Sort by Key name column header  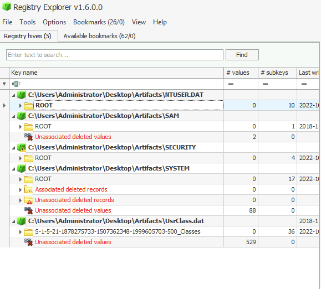[x=116, y=73]
